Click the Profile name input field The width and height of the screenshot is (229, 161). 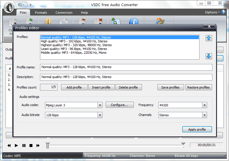(x=126, y=67)
